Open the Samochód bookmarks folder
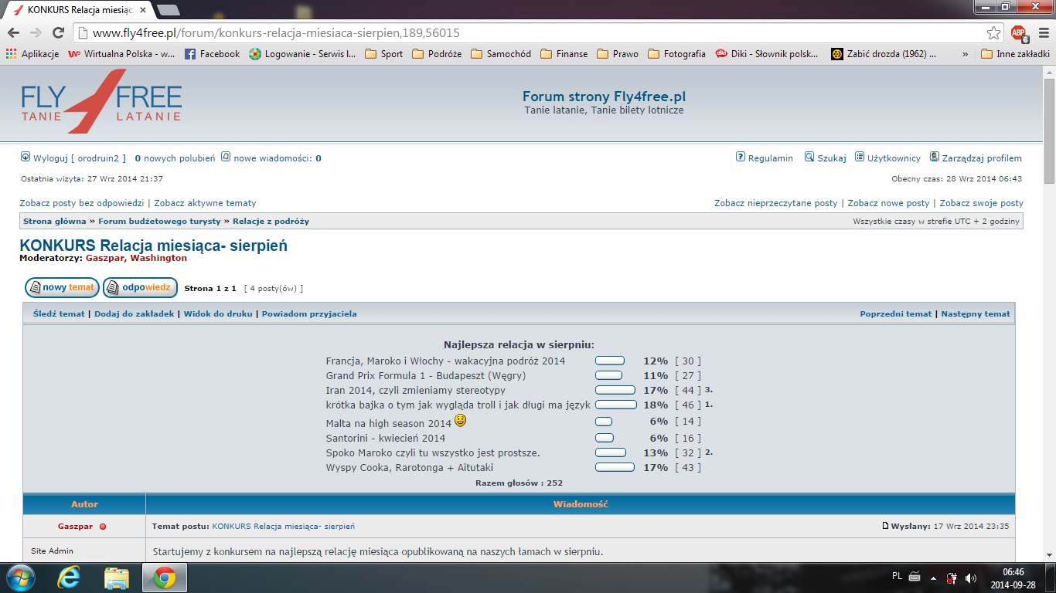The height and width of the screenshot is (593, 1056). pyautogui.click(x=501, y=54)
